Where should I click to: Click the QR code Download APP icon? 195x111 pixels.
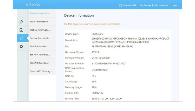point(120,5)
